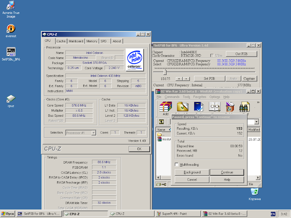Click Help in the WinRAR benchmark dialog
Image resolution: width=291 pixels, height=218 pixels.
227,180
